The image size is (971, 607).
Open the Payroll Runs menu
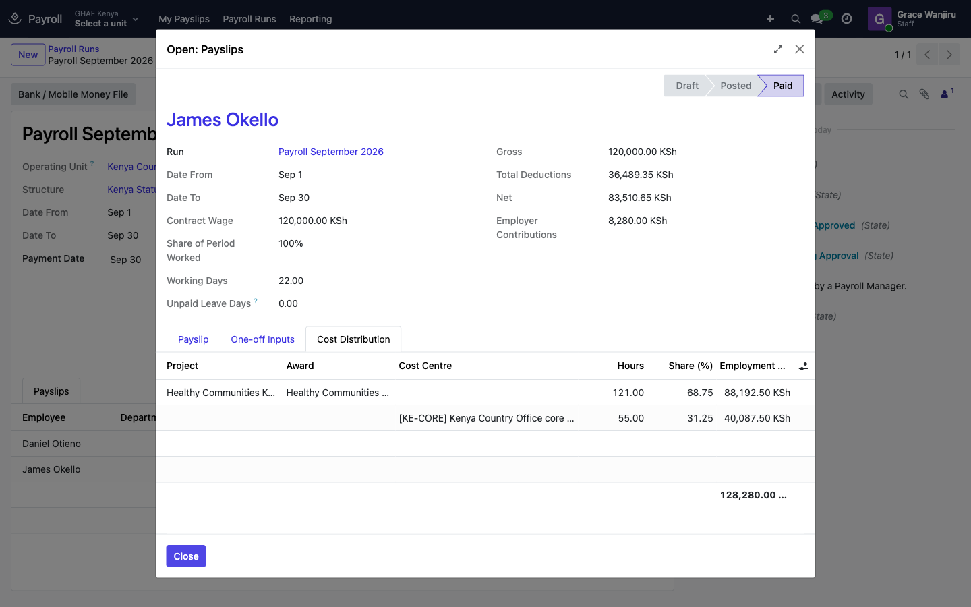[x=249, y=19]
